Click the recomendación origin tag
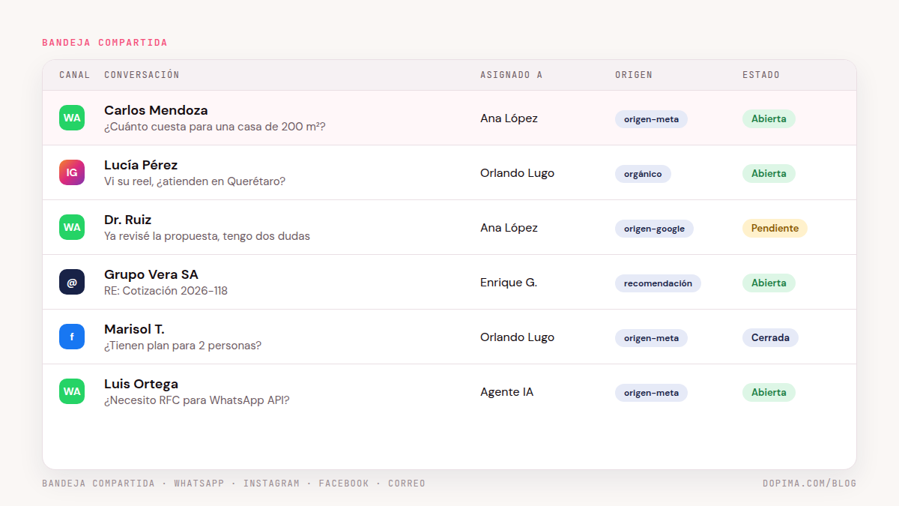899x506 pixels. click(658, 283)
